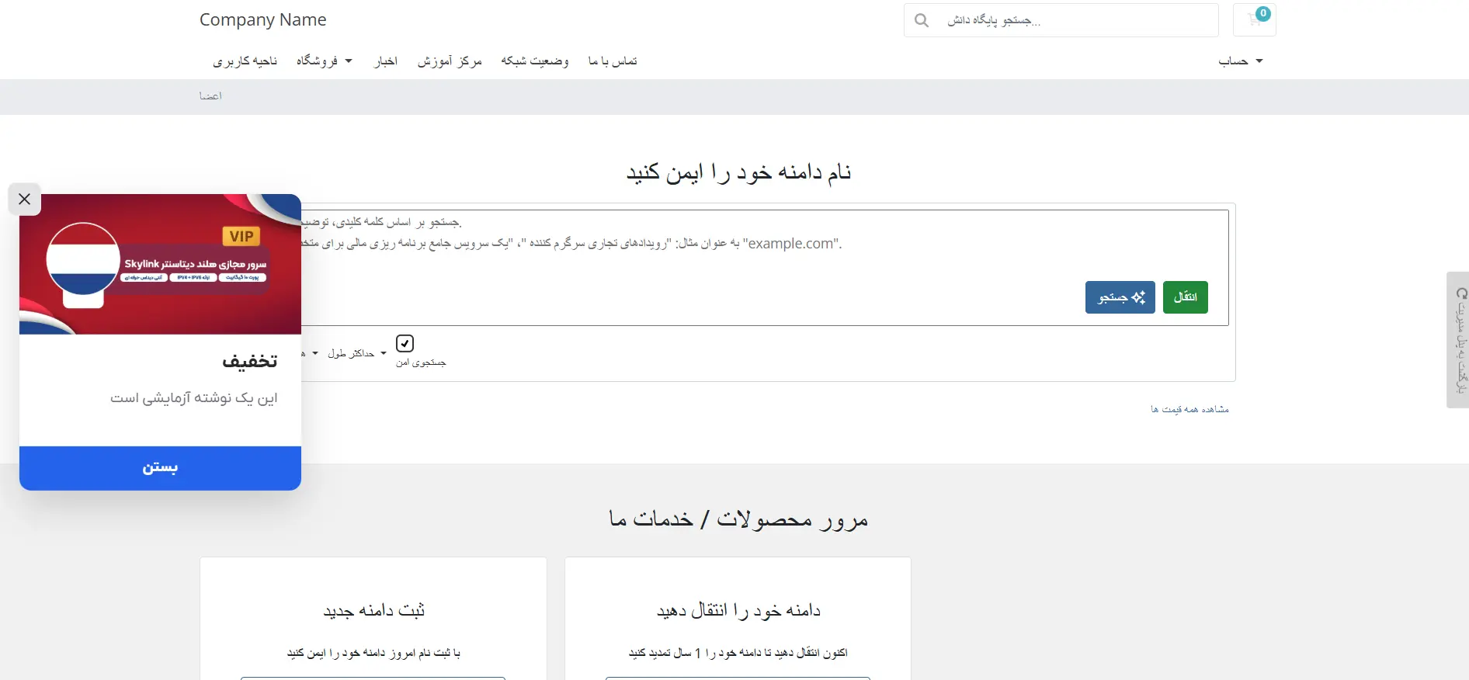Click the ثبت دامنه جدید card heading

pyautogui.click(x=373, y=611)
